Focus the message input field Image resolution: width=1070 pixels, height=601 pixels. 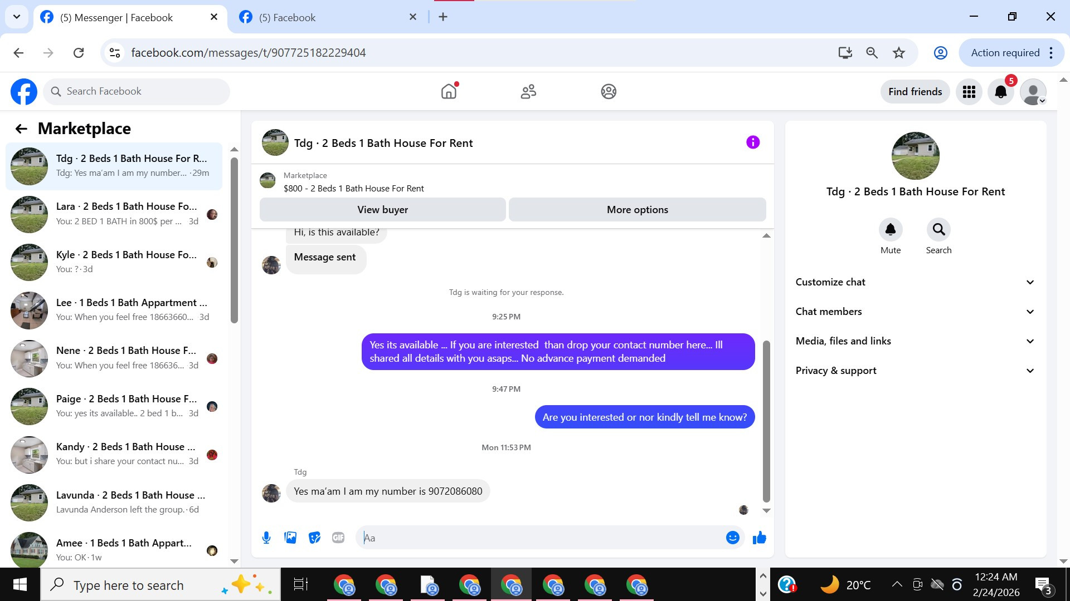541,538
